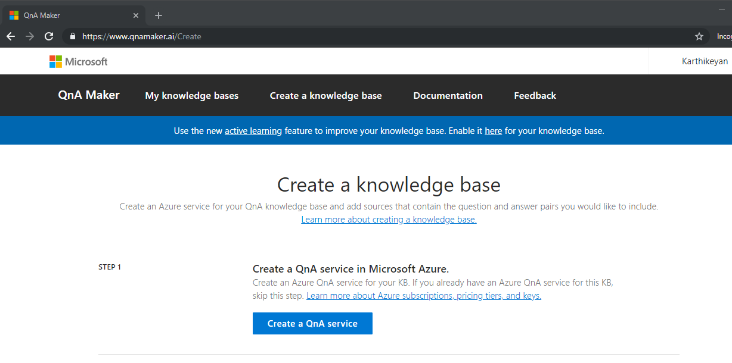Click the Microsoft logo

[78, 61]
